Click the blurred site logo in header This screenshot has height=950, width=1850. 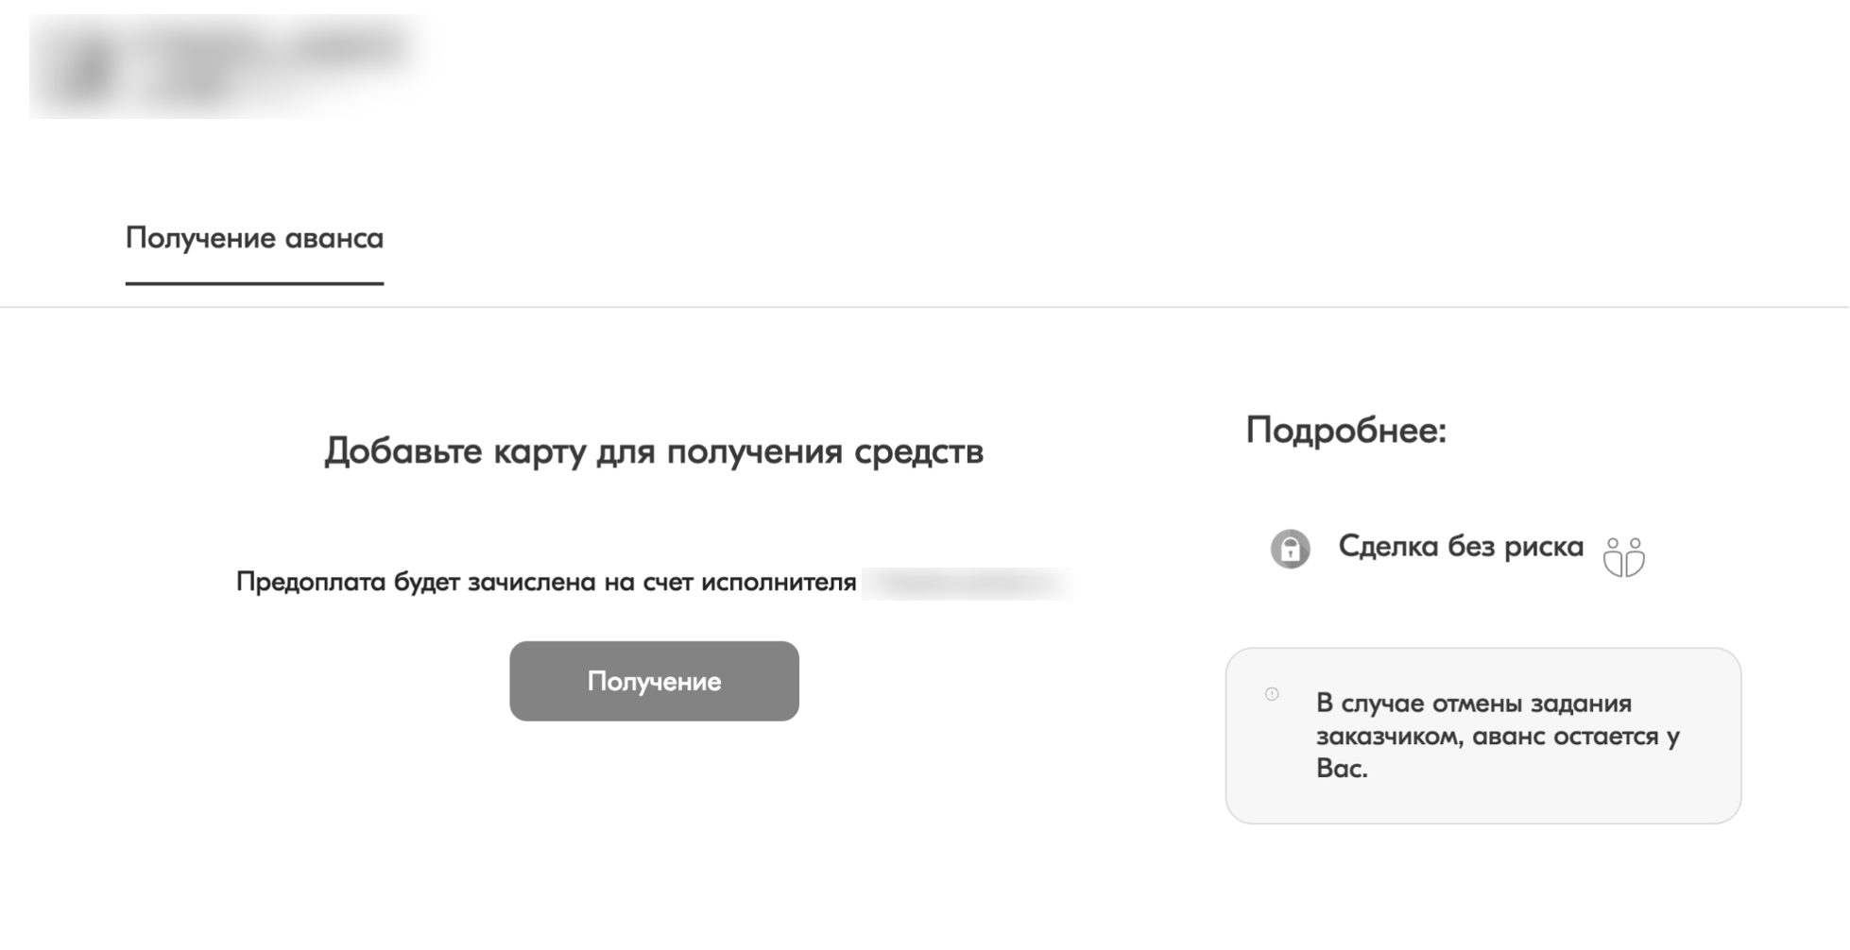click(x=227, y=66)
